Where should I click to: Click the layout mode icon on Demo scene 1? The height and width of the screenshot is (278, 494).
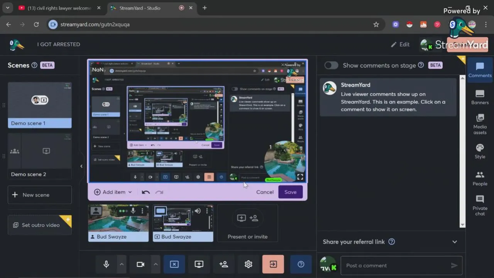coord(40,100)
